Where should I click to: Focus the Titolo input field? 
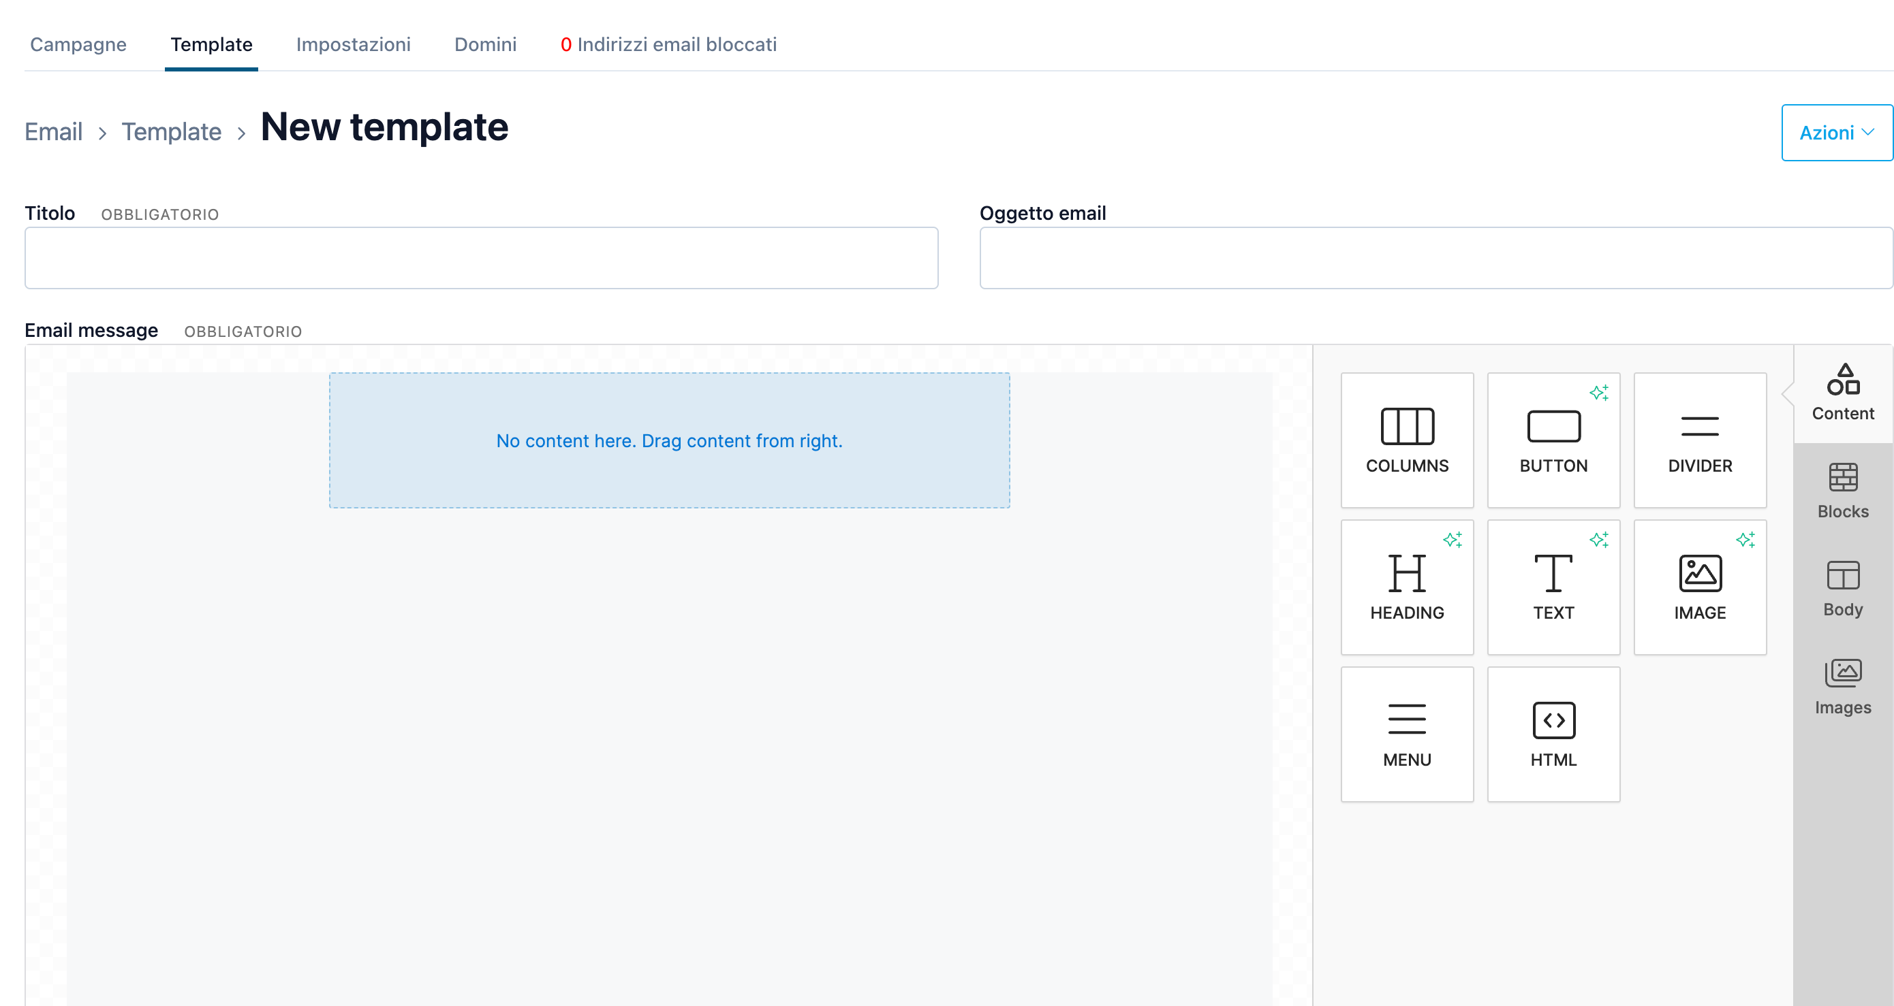(x=482, y=258)
